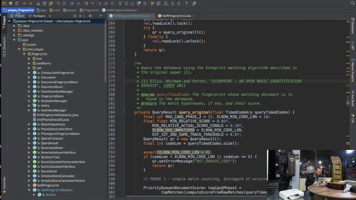Screen dimensions: 356x200
Task: Expand the .idea folder
Action: point(14,26)
